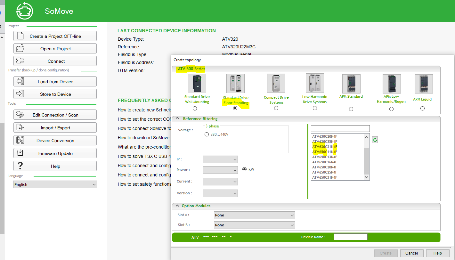Open the Version dropdown
455x260 pixels.
click(220, 193)
